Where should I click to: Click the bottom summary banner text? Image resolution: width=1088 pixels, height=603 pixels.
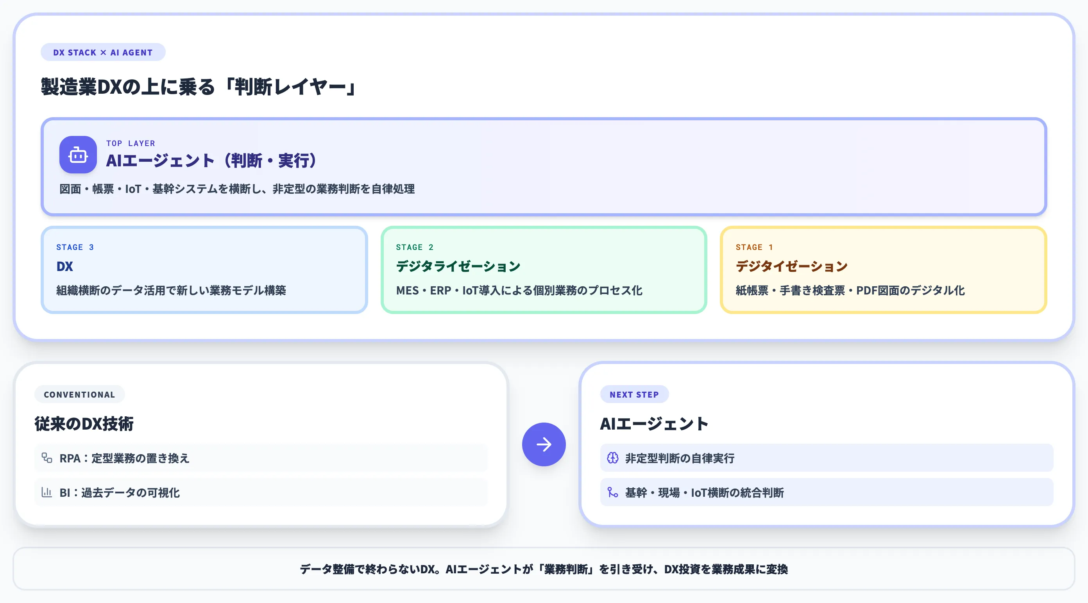(544, 568)
